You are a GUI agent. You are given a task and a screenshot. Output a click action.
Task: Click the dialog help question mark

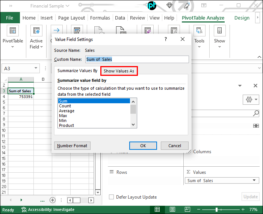pyautogui.click(x=166, y=39)
